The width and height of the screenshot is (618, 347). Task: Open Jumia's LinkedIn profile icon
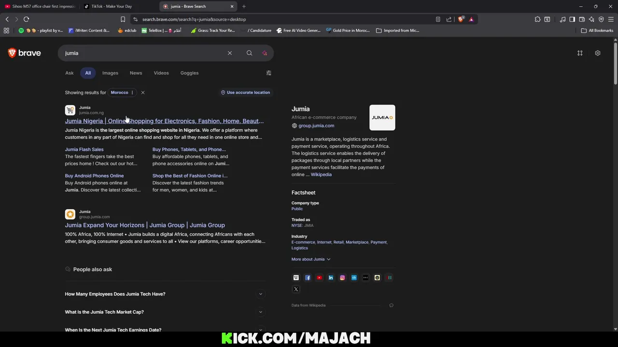(x=331, y=278)
